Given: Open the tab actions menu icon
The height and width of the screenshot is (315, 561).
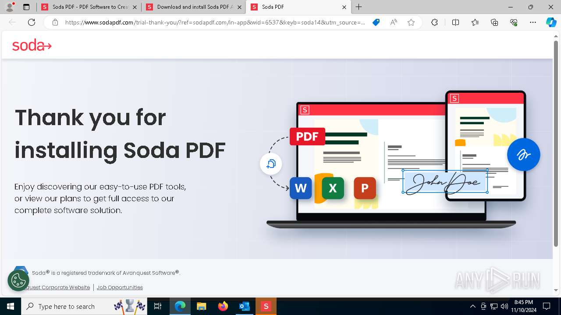Looking at the screenshot, I should (x=26, y=7).
